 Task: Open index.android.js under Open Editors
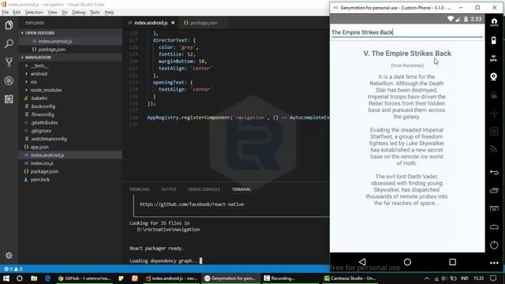coord(55,41)
